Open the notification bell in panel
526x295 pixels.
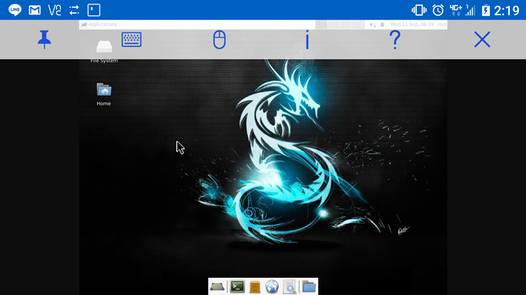click(382, 24)
